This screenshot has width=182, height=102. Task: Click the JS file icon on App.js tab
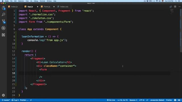pyautogui.click(x=25, y=7)
